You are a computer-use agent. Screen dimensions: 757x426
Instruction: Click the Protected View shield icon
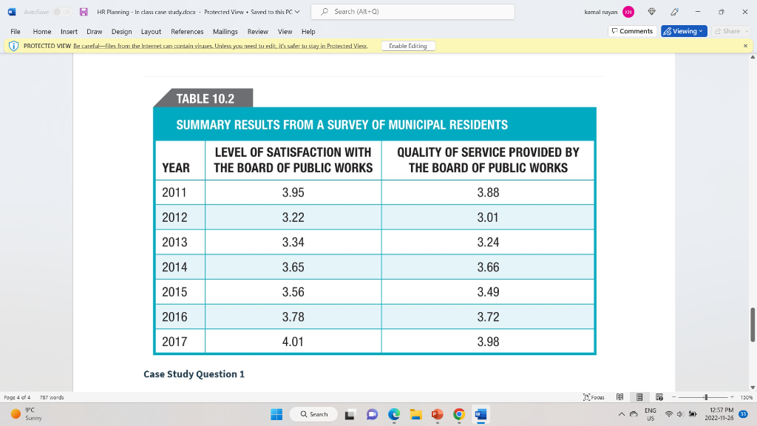13,46
